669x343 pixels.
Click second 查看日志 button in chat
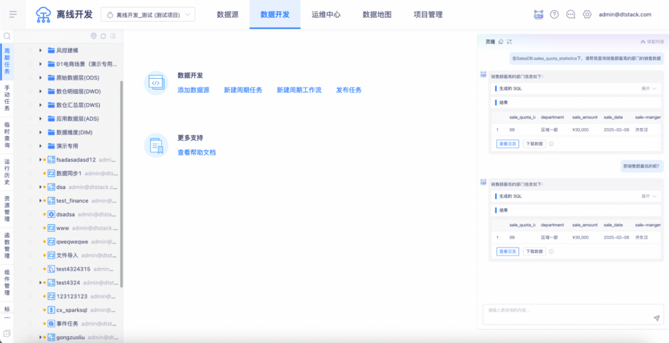click(508, 252)
